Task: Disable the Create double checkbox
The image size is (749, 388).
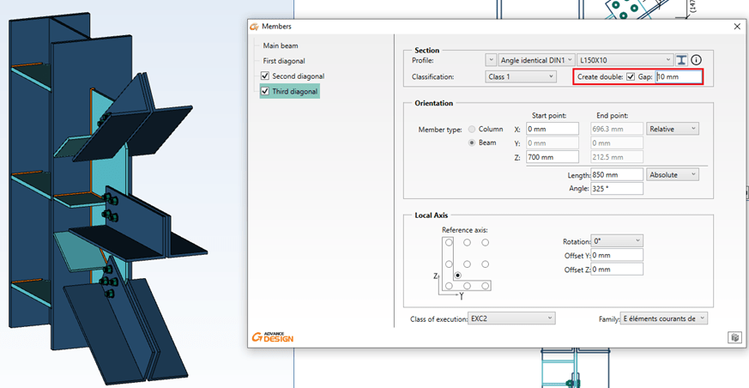Action: pos(631,77)
